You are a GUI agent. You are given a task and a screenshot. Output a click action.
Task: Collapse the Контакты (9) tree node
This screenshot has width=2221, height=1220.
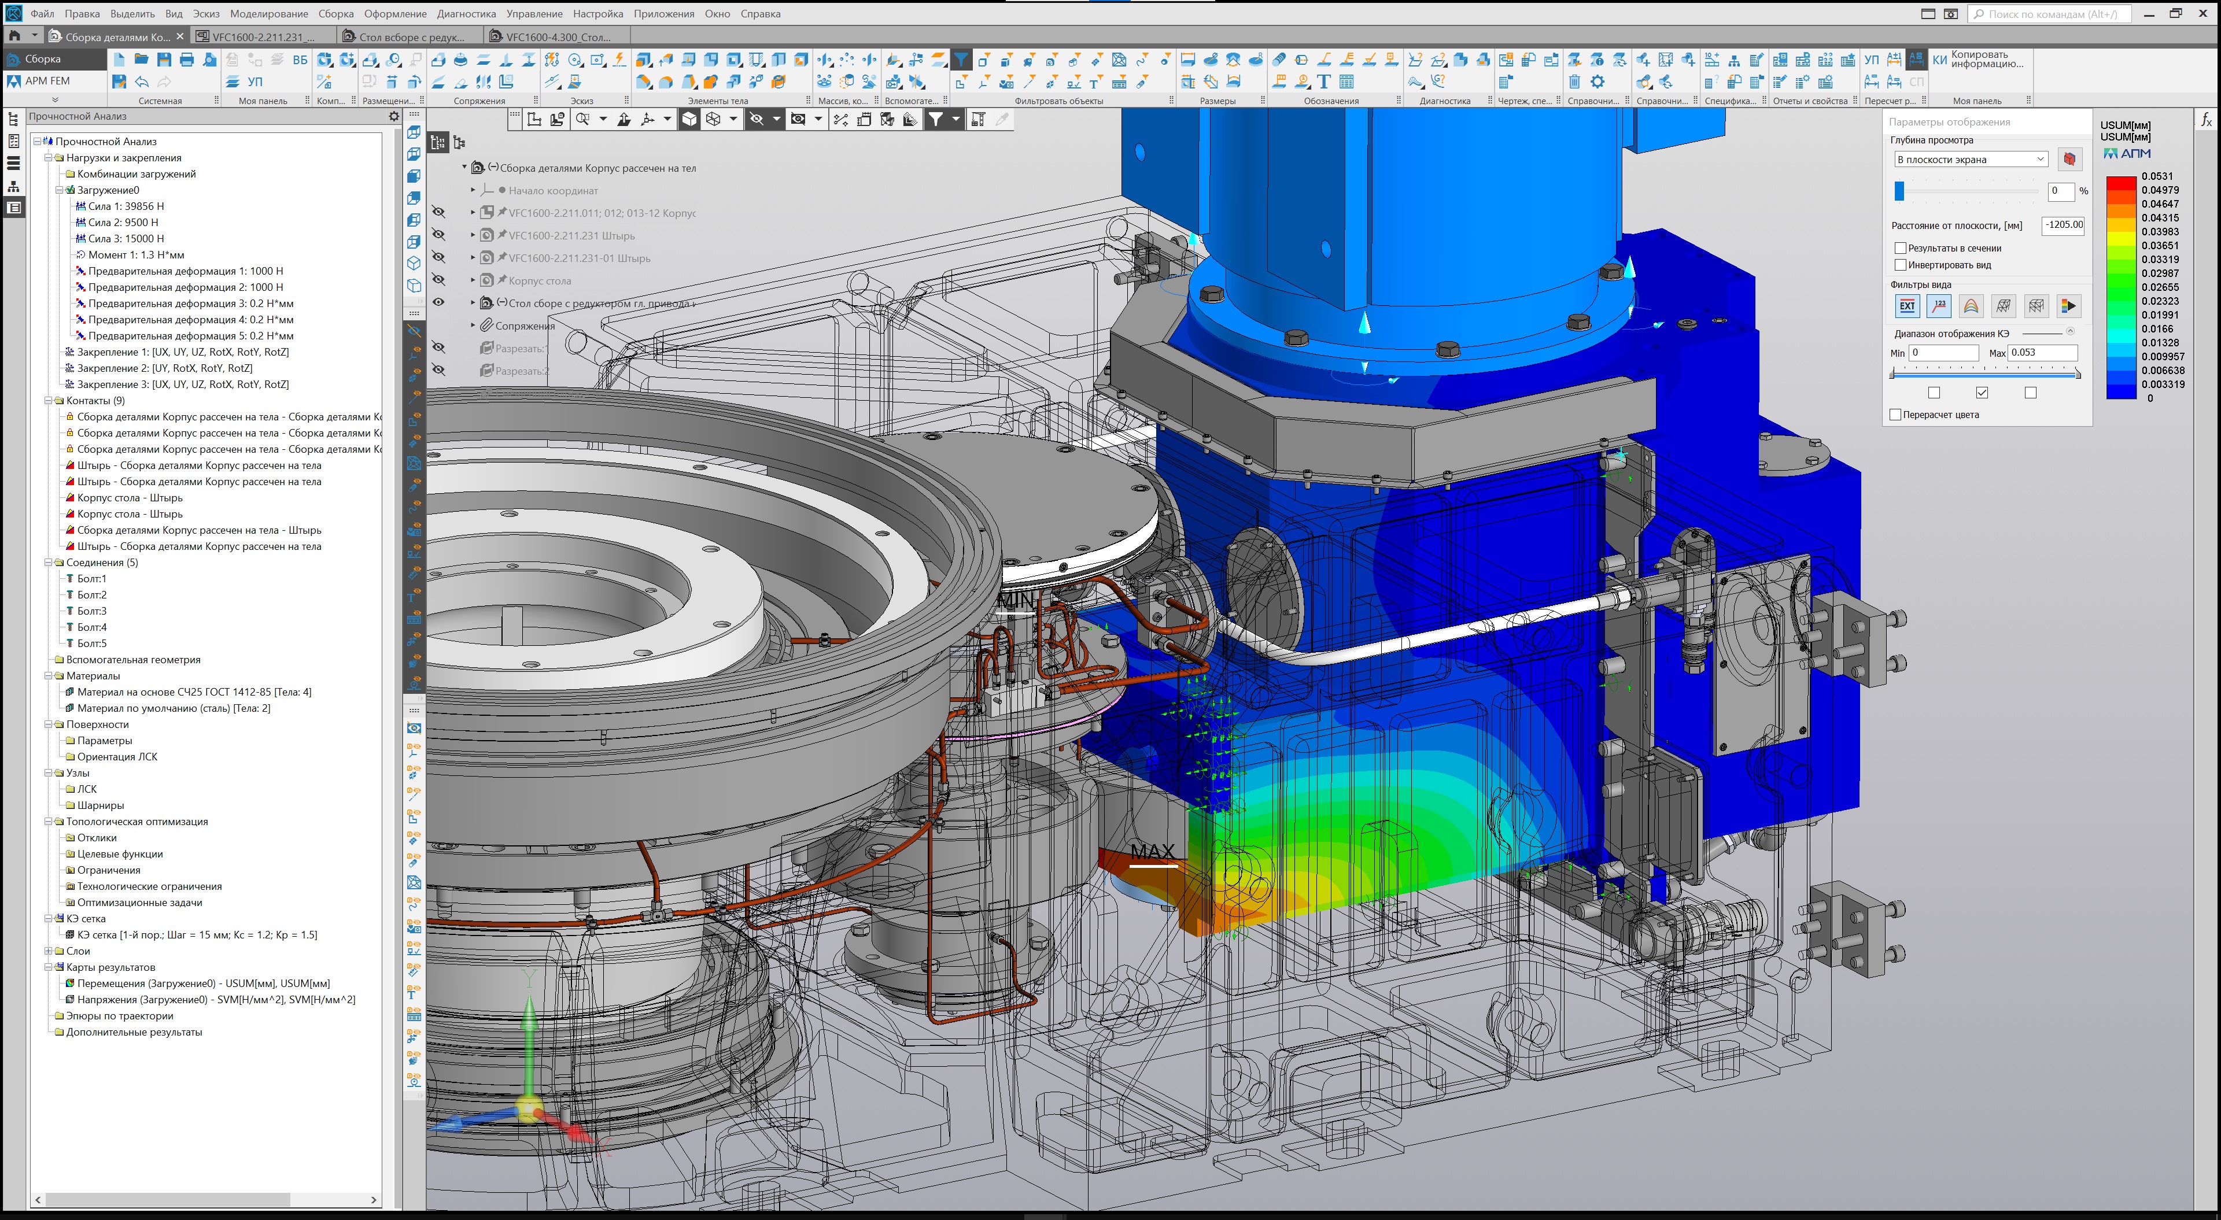(x=48, y=401)
